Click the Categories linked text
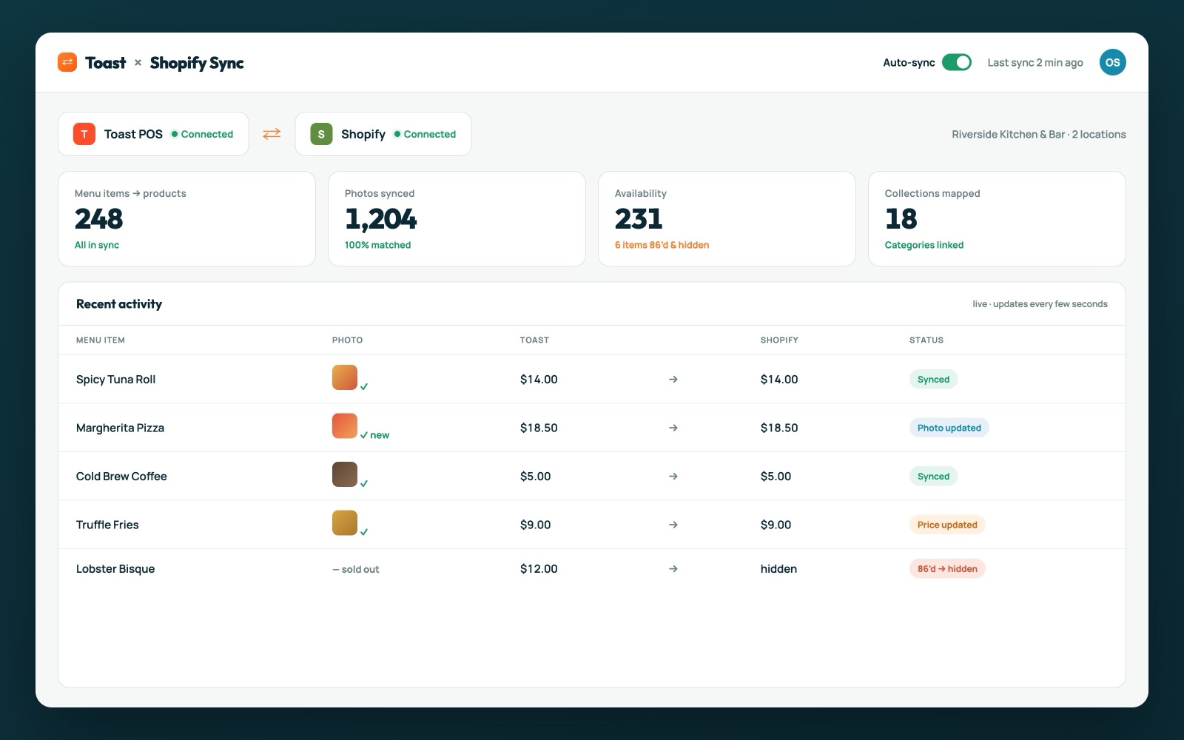 tap(924, 245)
